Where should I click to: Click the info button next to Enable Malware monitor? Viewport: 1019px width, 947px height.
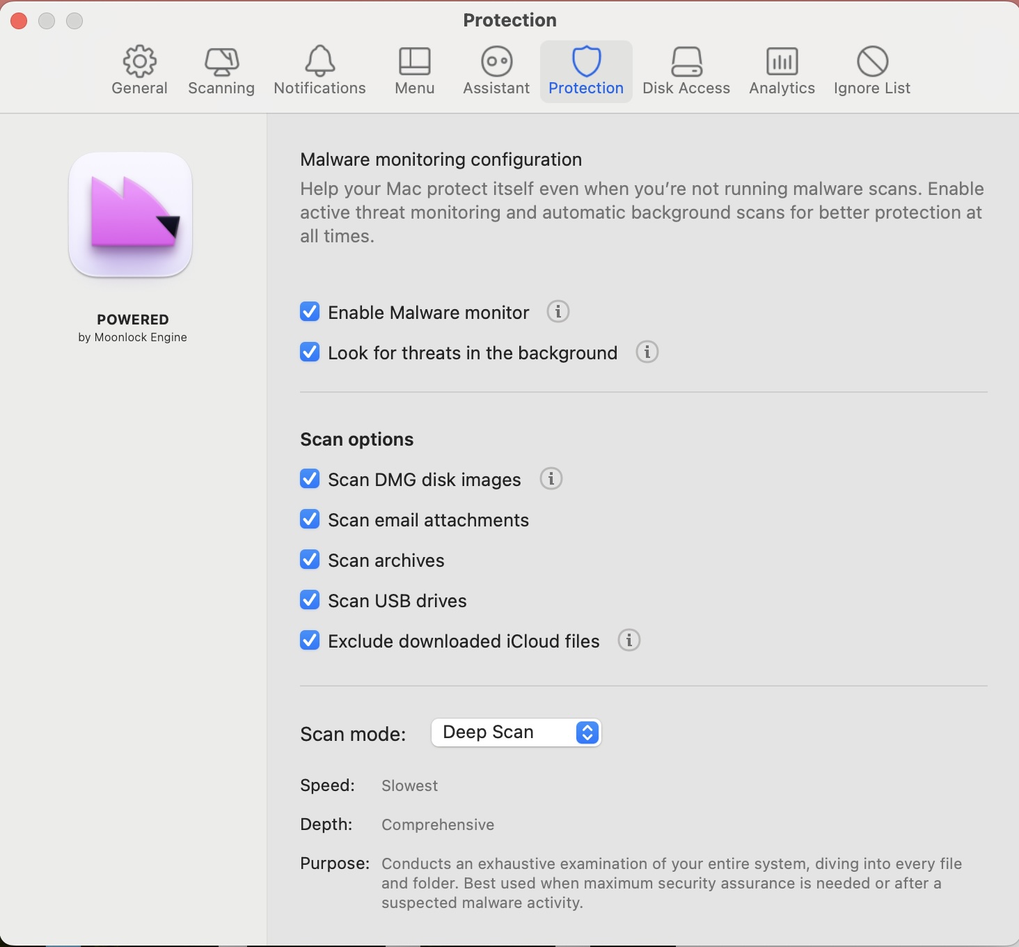[x=558, y=312]
